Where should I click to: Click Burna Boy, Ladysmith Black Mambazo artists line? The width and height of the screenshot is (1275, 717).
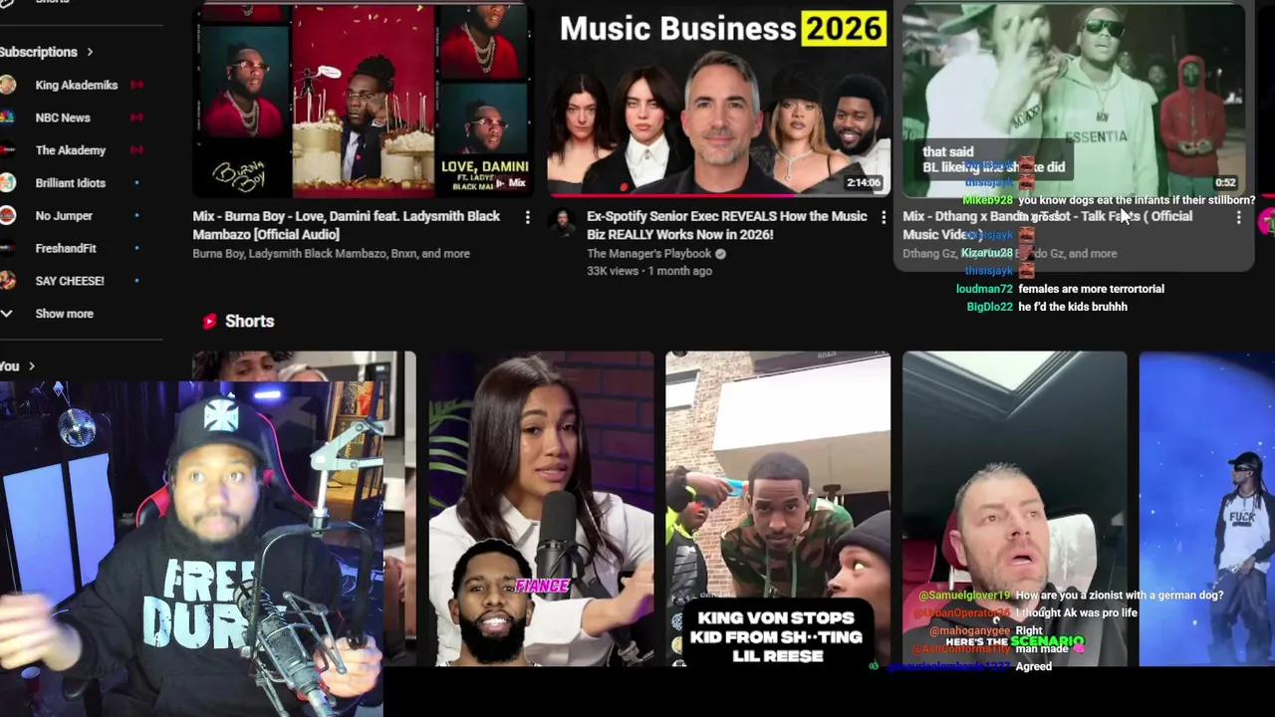coord(331,254)
